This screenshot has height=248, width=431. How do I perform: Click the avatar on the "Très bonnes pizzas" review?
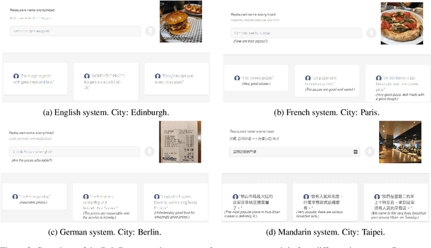pyautogui.click(x=237, y=78)
